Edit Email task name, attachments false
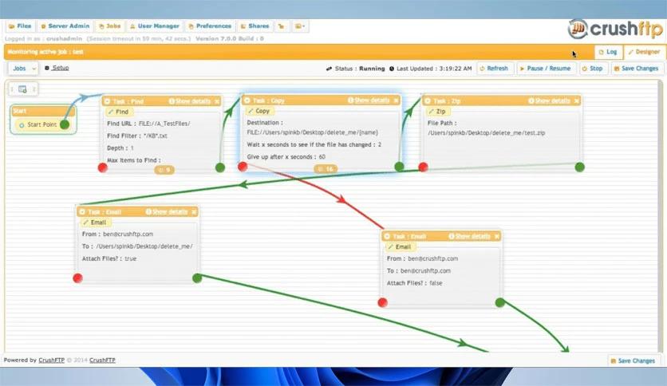The image size is (667, 386). click(x=401, y=247)
